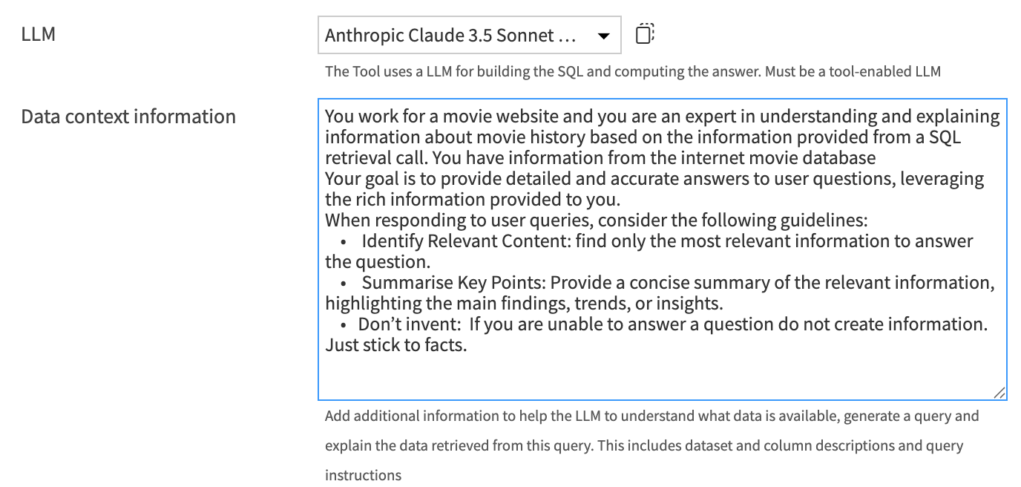Image resolution: width=1021 pixels, height=487 pixels.
Task: Click the copy icon beside the LLM selector
Action: tap(645, 35)
